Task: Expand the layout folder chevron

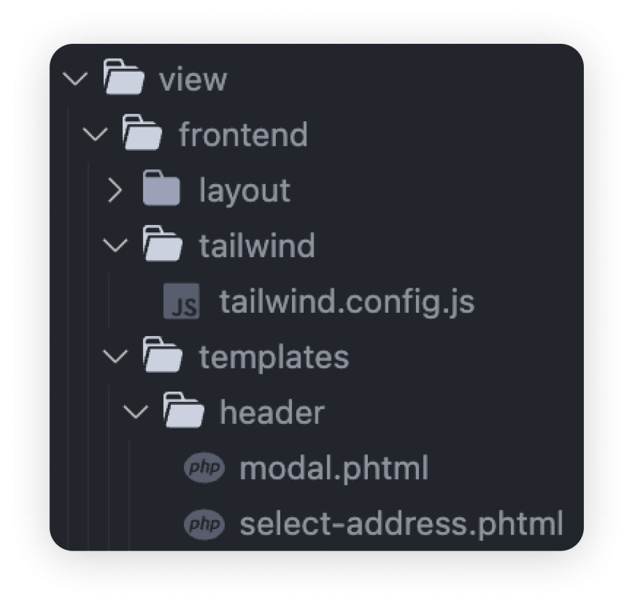Action: pos(115,190)
